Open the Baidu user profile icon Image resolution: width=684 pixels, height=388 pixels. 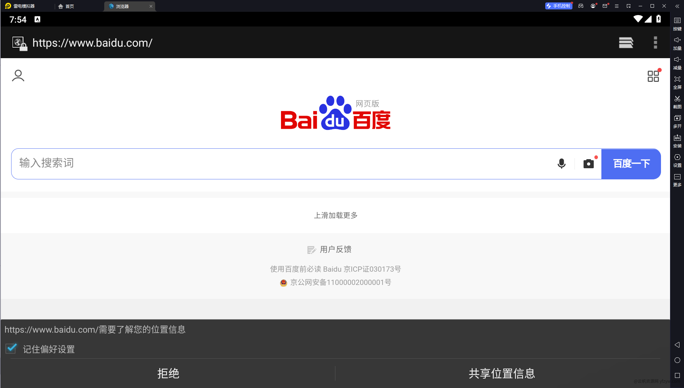[18, 76]
